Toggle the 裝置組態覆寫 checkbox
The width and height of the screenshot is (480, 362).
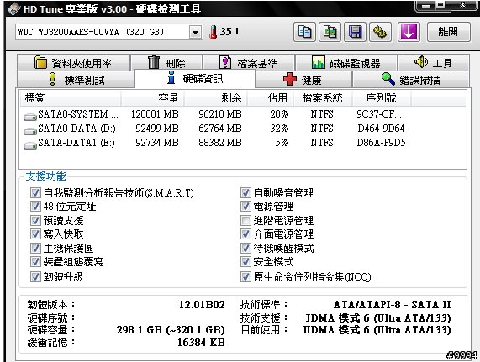pos(35,262)
